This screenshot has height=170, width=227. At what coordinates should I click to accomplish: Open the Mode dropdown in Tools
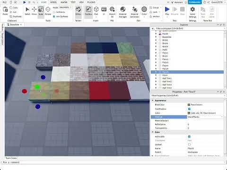65,8
